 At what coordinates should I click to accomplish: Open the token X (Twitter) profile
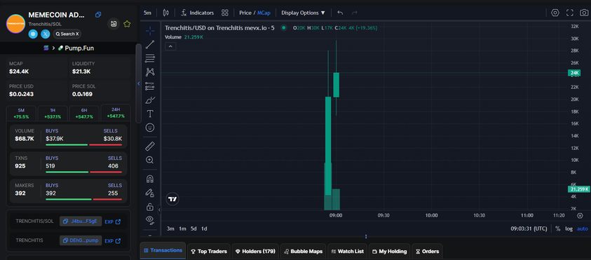[x=46, y=34]
